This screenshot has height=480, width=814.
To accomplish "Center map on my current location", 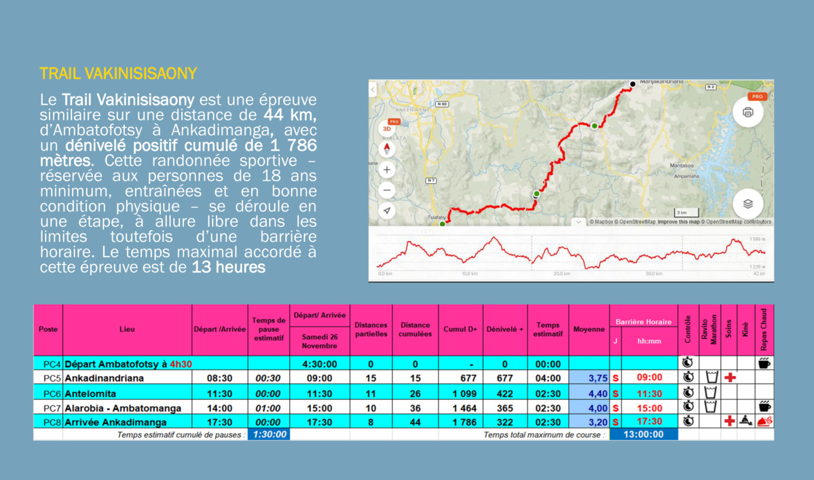I will [x=387, y=210].
